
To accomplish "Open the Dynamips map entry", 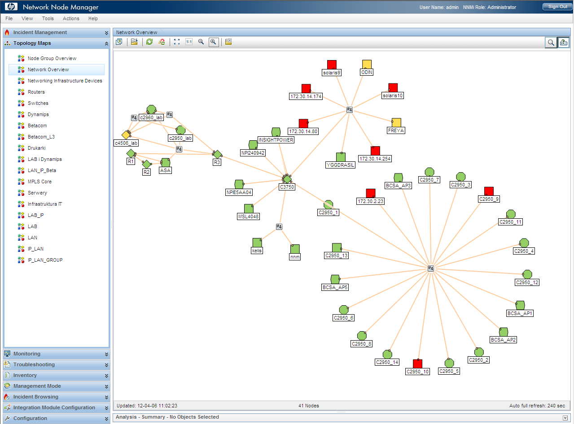I will click(x=38, y=114).
